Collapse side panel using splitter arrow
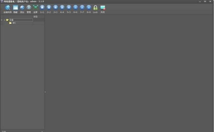Screen dimensions: 214x132 [x=45, y=92]
